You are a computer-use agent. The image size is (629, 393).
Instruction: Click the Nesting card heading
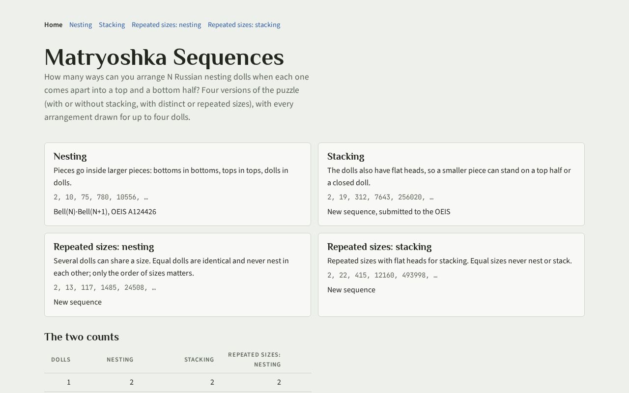(x=70, y=156)
